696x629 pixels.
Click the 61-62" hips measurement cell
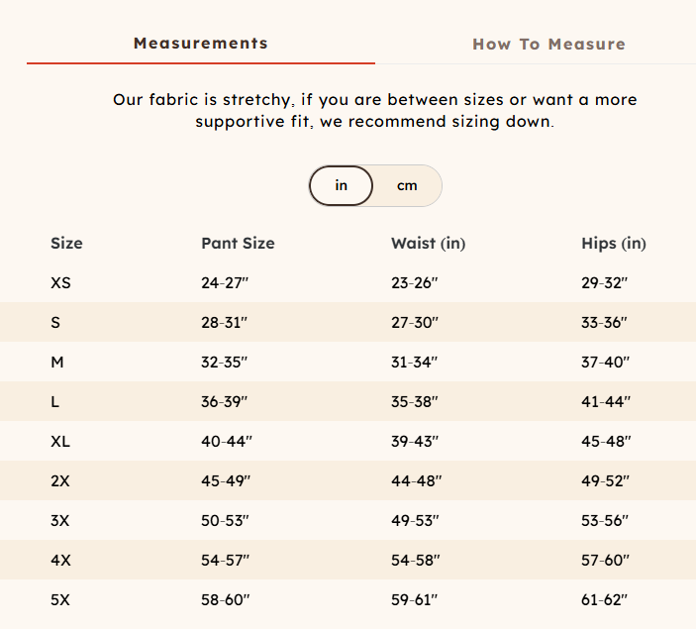tap(604, 600)
